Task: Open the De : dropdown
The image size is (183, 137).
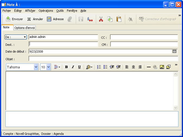Action: (16, 37)
